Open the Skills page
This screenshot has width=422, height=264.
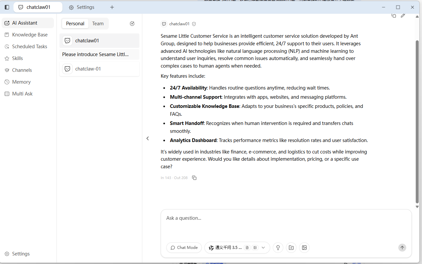[x=28, y=58]
